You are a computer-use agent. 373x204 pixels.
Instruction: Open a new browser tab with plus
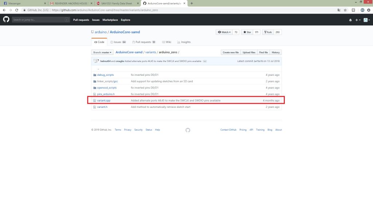coord(192,3)
